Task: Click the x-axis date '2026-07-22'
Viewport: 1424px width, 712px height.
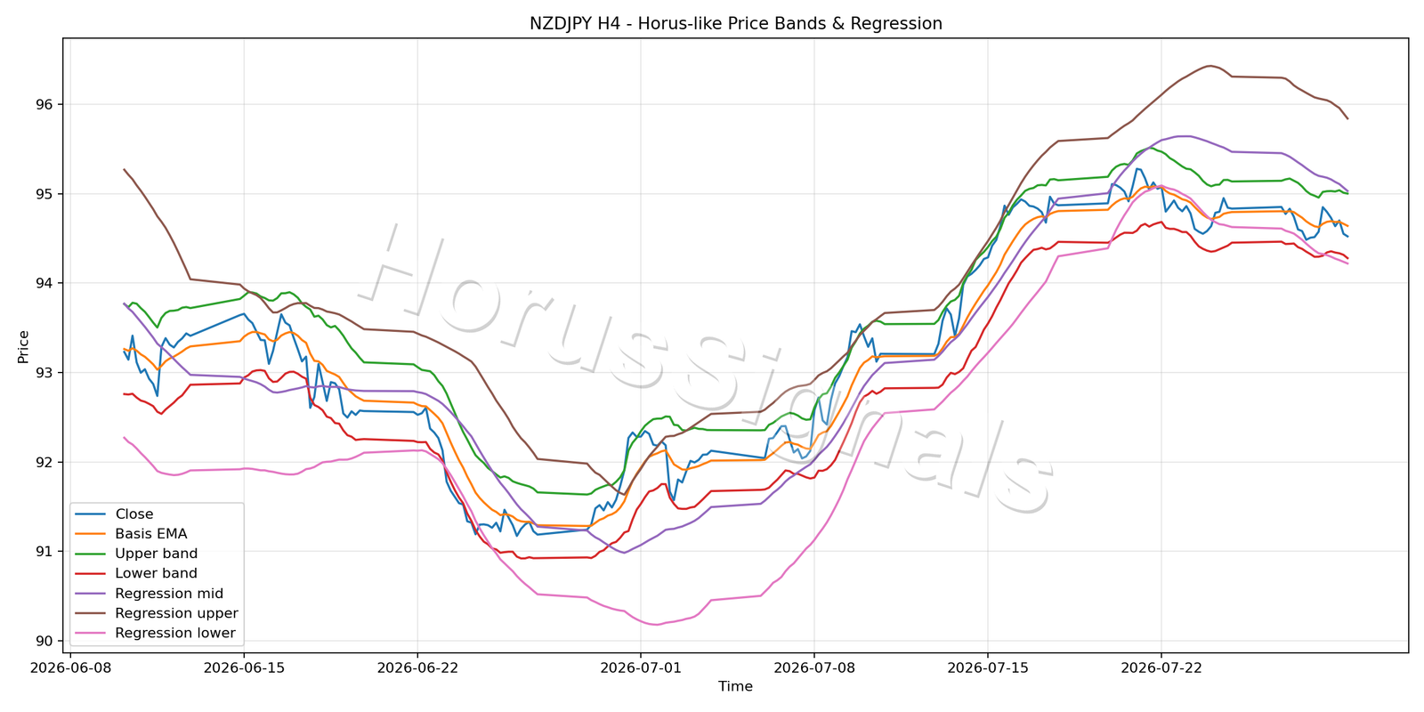Action: [x=1161, y=667]
